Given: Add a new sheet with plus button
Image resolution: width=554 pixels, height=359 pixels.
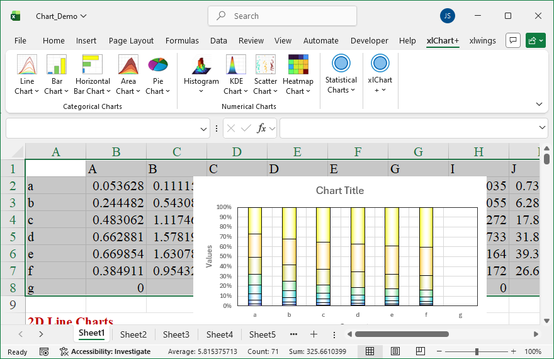Looking at the screenshot, I should 314,334.
